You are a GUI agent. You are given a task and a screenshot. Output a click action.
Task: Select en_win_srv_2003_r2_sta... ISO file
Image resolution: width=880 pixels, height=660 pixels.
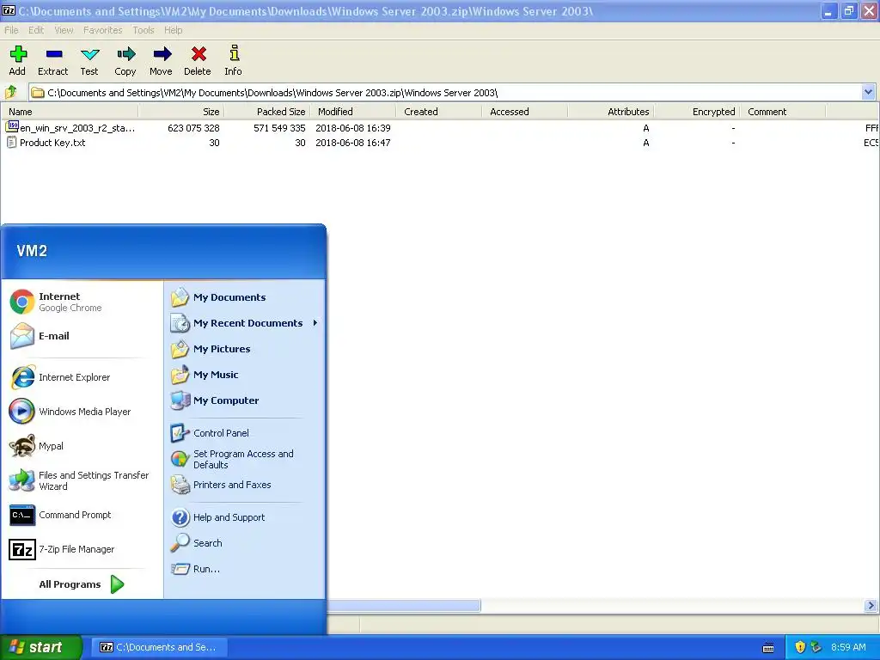(x=70, y=128)
